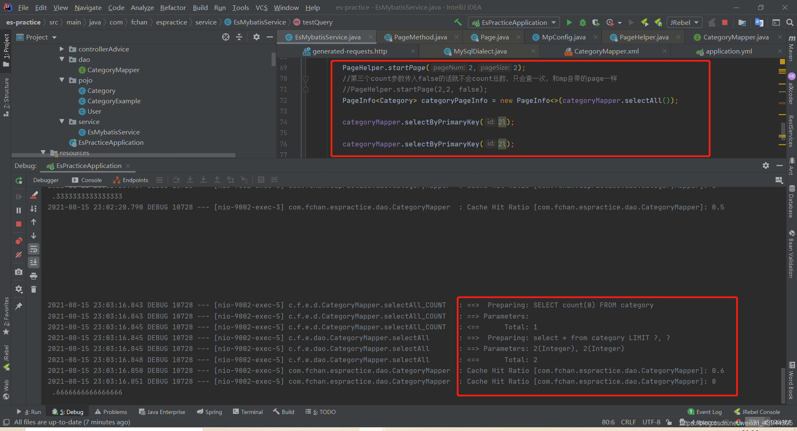Collapse the dao folder
The width and height of the screenshot is (797, 431).
tap(62, 59)
